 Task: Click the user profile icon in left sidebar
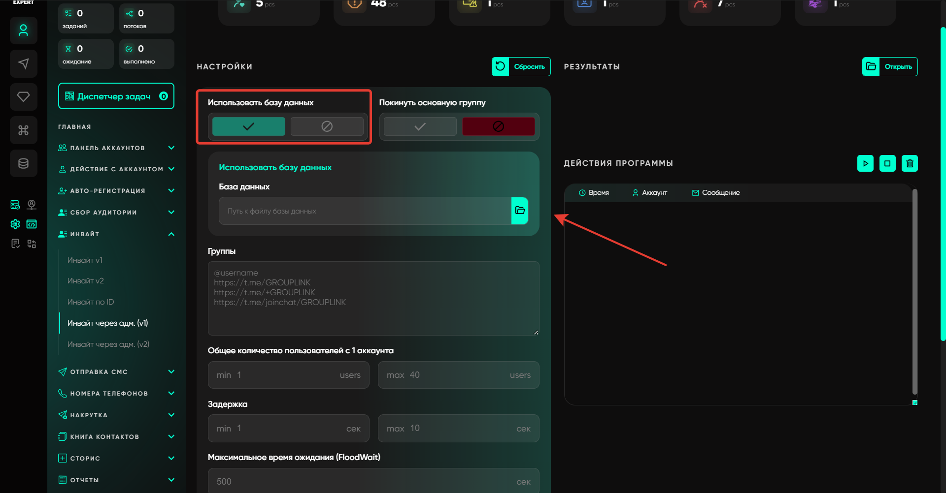[x=23, y=31]
